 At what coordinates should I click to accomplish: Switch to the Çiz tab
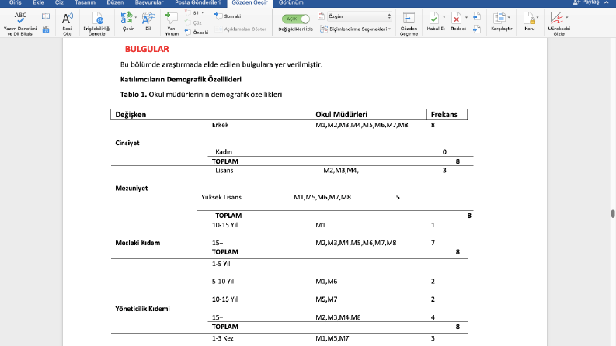click(x=59, y=2)
